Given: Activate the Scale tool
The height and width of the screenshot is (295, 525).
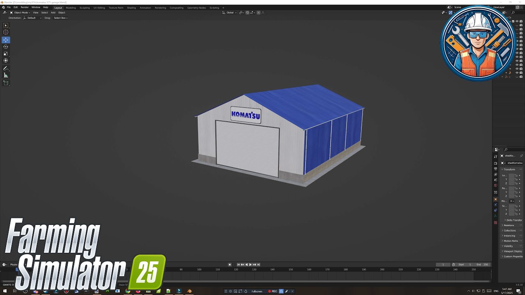Looking at the screenshot, I should 6,54.
